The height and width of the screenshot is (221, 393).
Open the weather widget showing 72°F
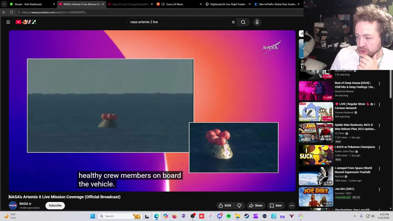tap(10, 216)
